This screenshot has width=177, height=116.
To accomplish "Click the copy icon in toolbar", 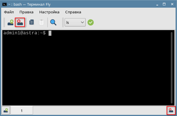I will 32,22.
